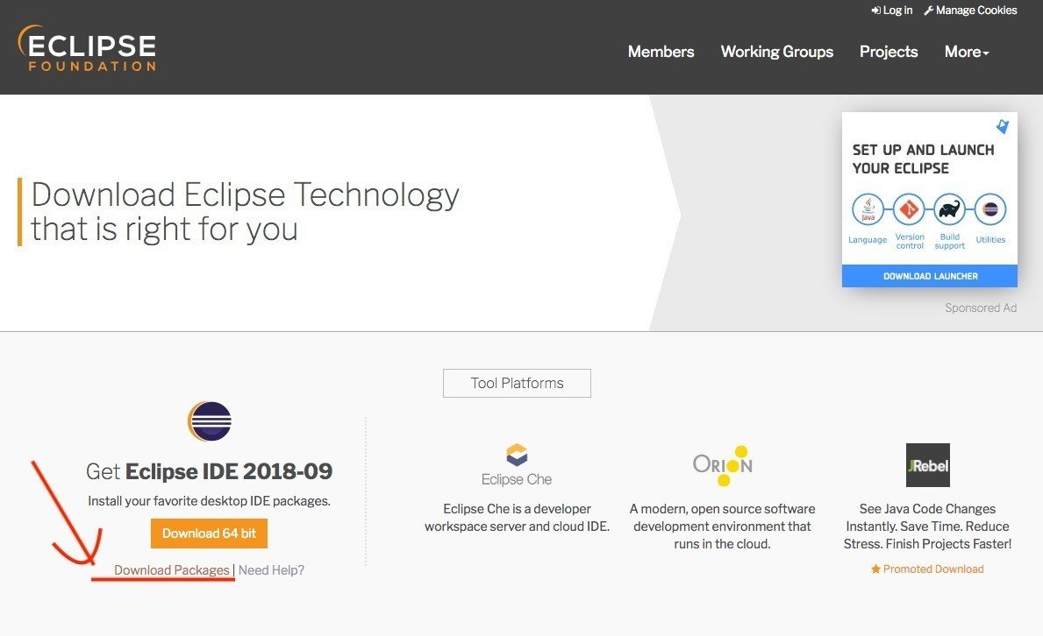The height and width of the screenshot is (636, 1043).
Task: Click the Sponsored Ad label
Action: pyautogui.click(x=981, y=307)
